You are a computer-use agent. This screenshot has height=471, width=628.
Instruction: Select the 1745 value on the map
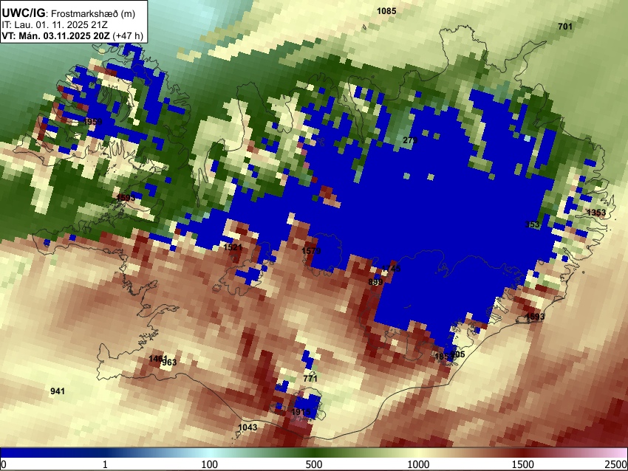391,269
